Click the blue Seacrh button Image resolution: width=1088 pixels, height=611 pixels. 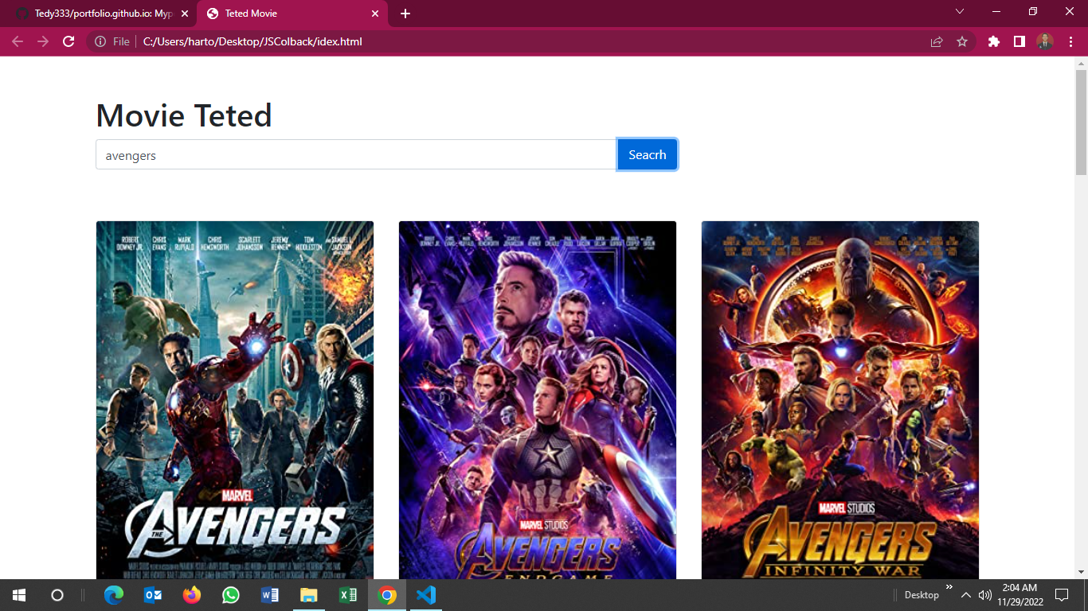(648, 155)
